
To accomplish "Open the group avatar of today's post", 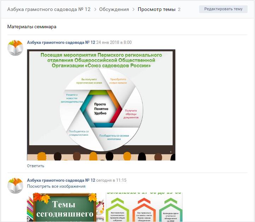I will coord(15,186).
